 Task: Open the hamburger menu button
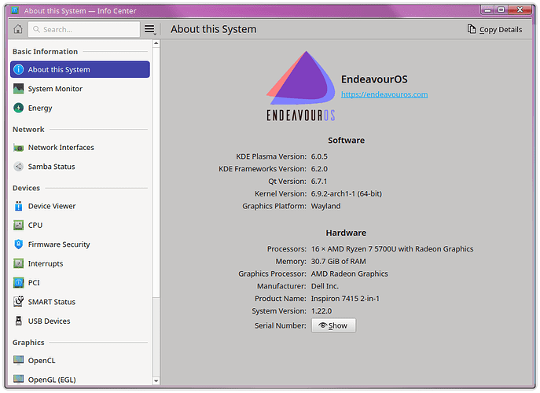coord(149,29)
